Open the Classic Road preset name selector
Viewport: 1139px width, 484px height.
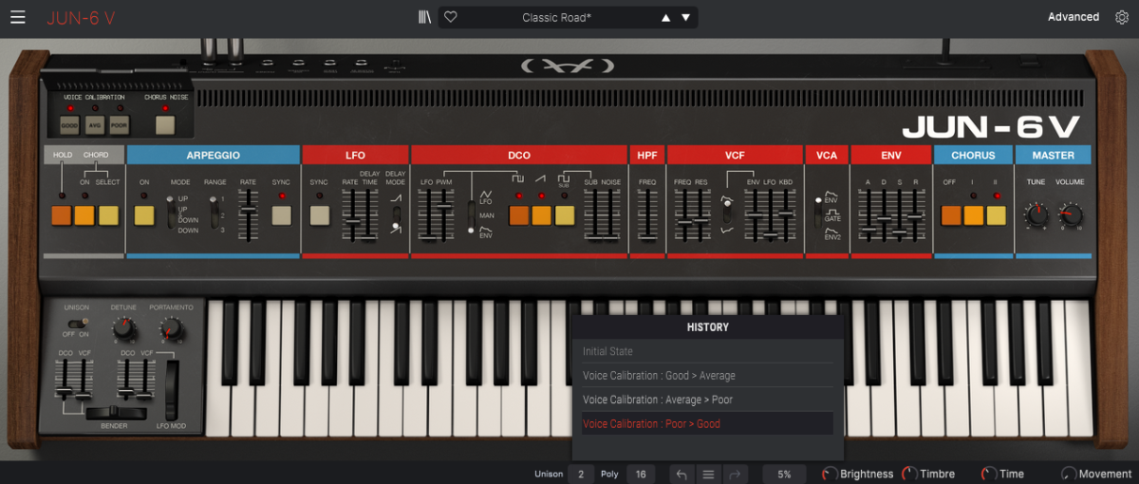pyautogui.click(x=556, y=17)
